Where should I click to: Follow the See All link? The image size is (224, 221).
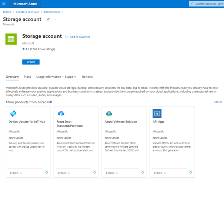click(218, 102)
